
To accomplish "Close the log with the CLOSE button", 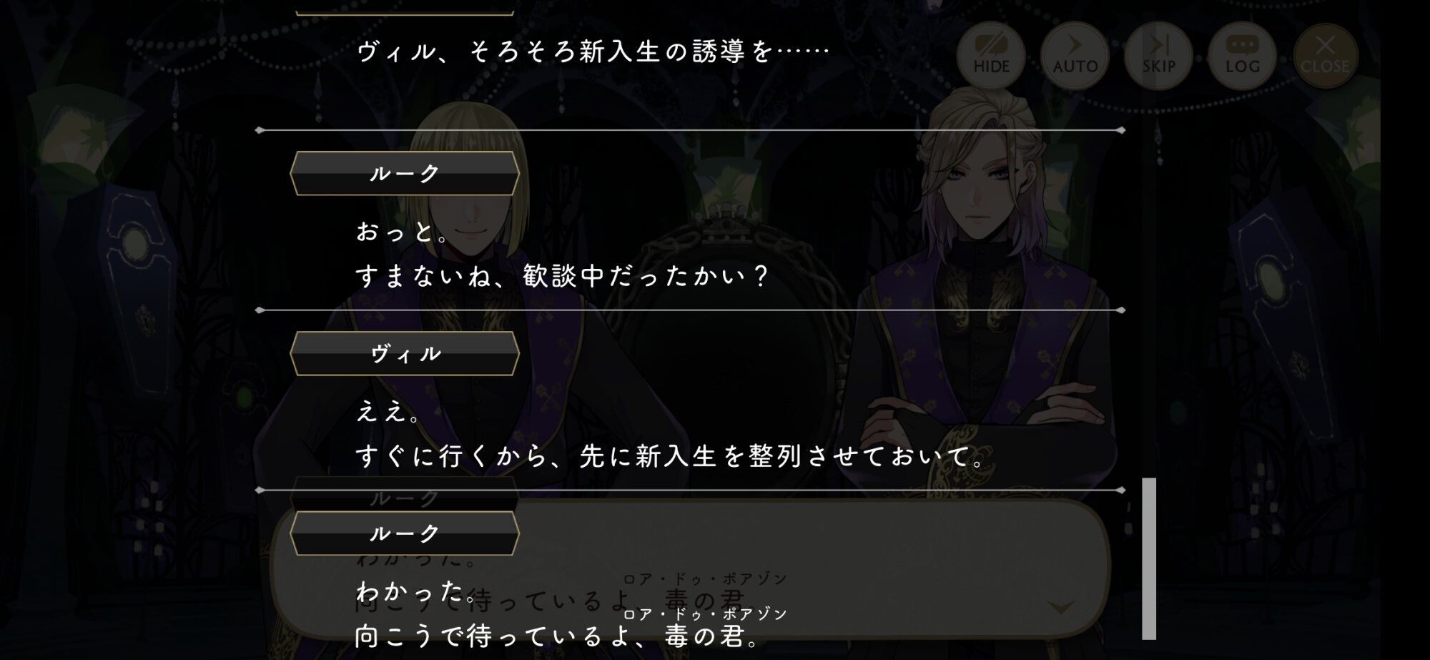I will (x=1325, y=55).
